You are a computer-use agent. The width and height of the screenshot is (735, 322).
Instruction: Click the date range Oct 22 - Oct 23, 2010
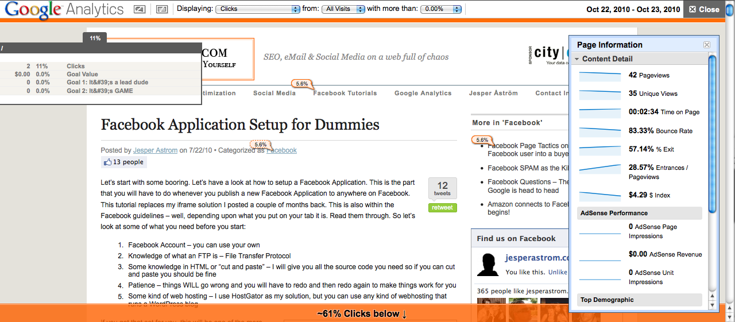pyautogui.click(x=633, y=9)
